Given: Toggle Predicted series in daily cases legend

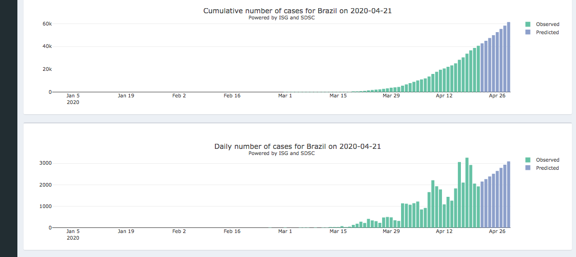Looking at the screenshot, I should coord(547,168).
